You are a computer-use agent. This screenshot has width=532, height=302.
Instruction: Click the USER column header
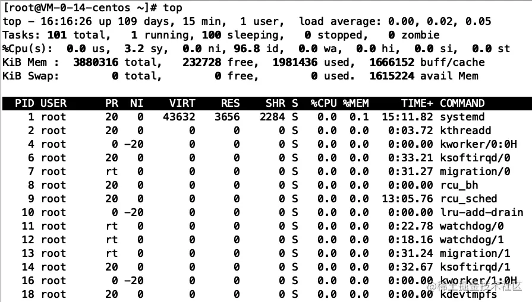click(x=53, y=103)
